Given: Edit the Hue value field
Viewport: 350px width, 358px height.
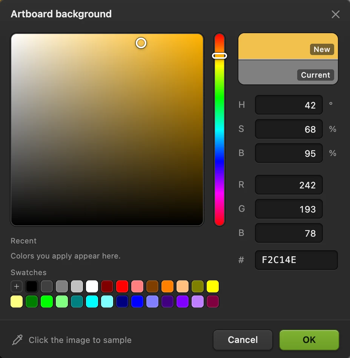Looking at the screenshot, I should coord(289,105).
